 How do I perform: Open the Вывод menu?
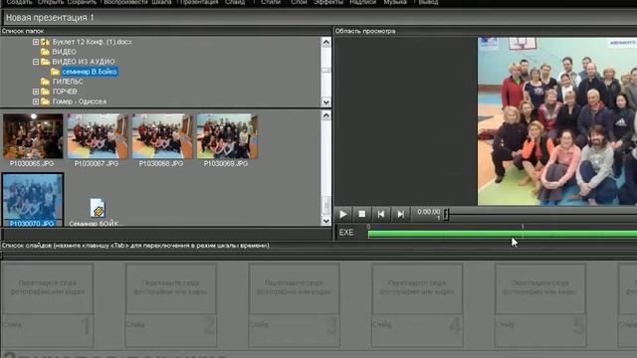coord(428,2)
